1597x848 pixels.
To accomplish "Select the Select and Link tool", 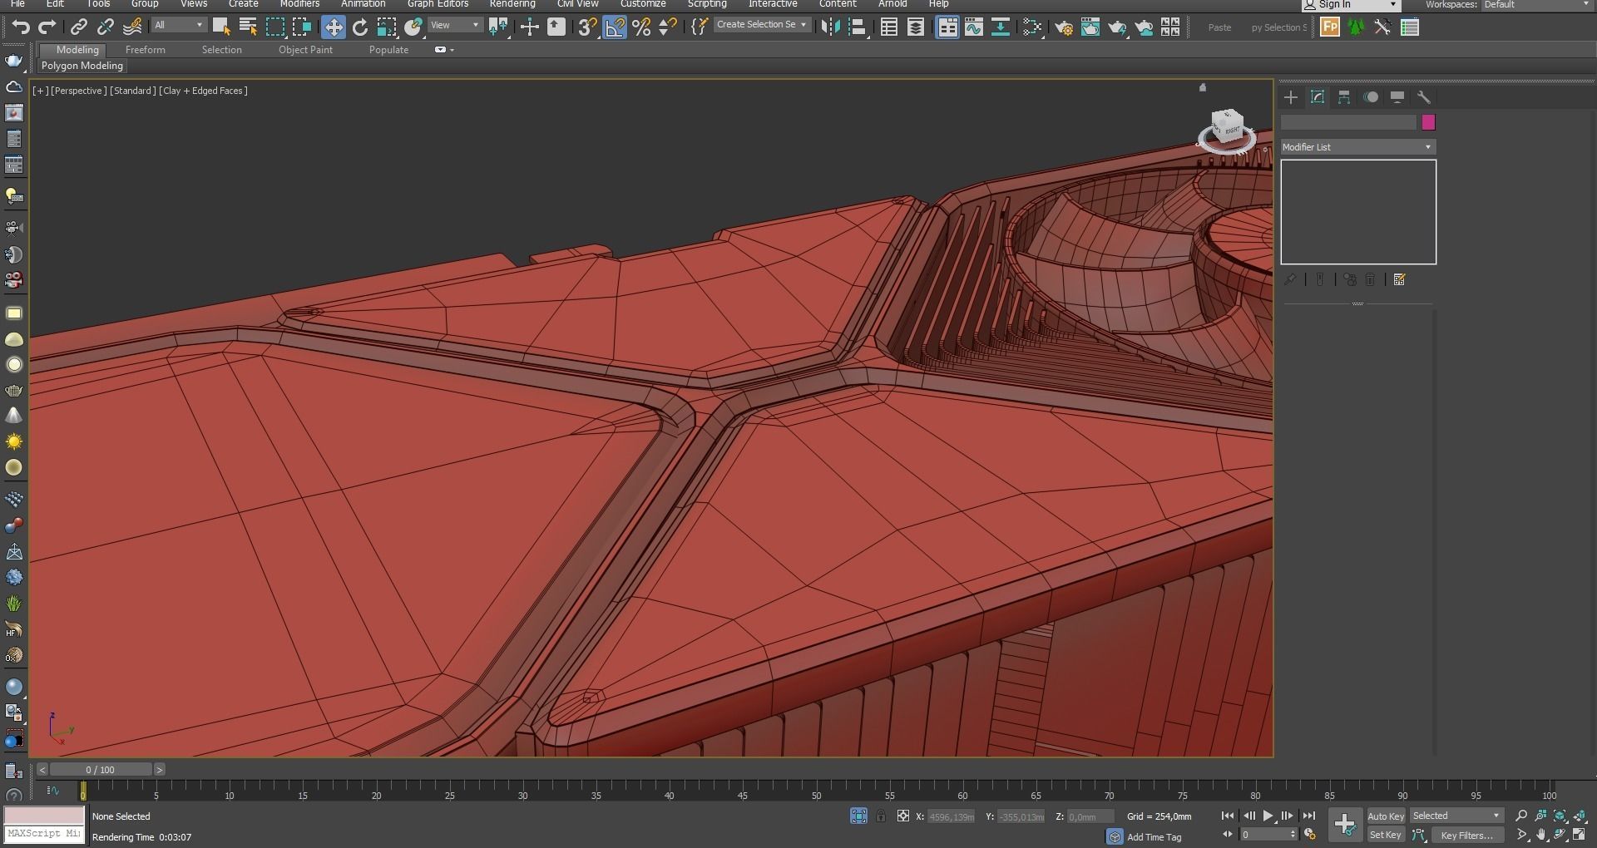I will pyautogui.click(x=79, y=27).
